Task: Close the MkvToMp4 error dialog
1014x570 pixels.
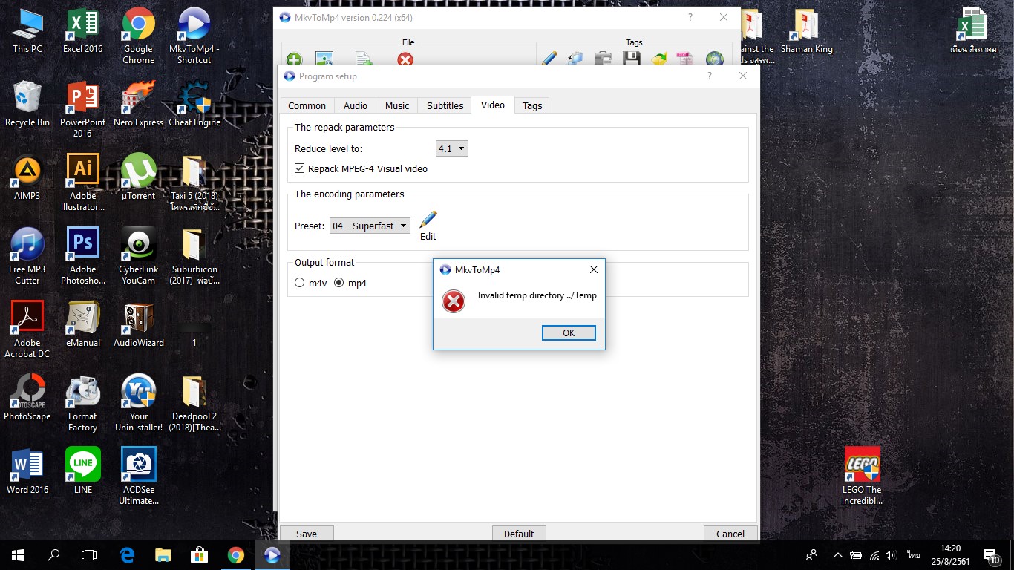Action: 593,269
